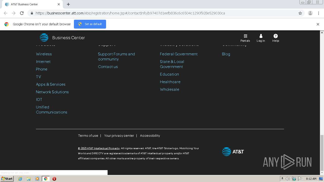View site security lock information
324x182 pixels.
pos(32,13)
